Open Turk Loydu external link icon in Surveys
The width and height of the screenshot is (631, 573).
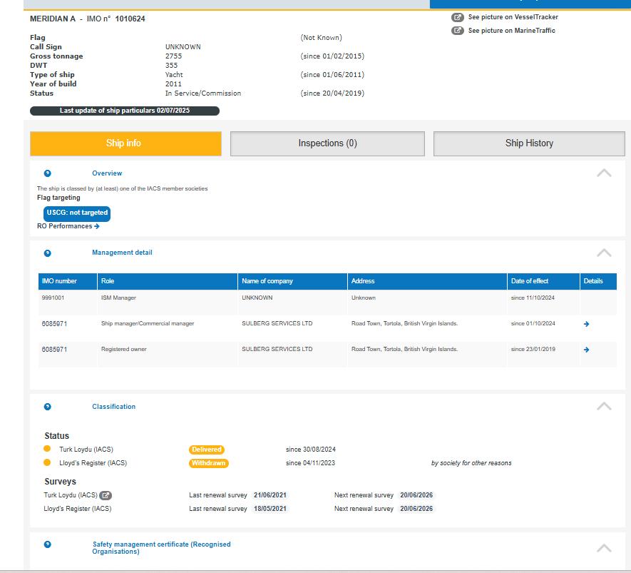click(x=105, y=495)
